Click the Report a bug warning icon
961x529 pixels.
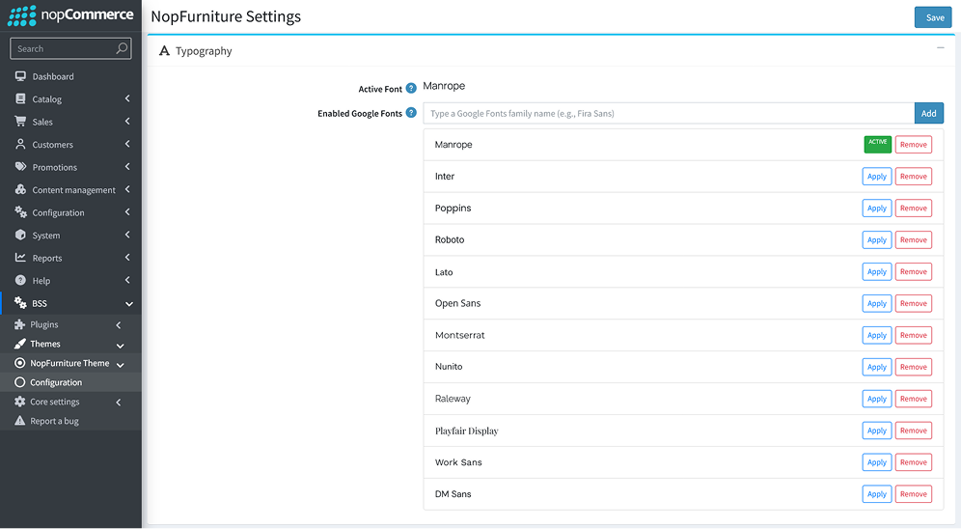(x=19, y=421)
